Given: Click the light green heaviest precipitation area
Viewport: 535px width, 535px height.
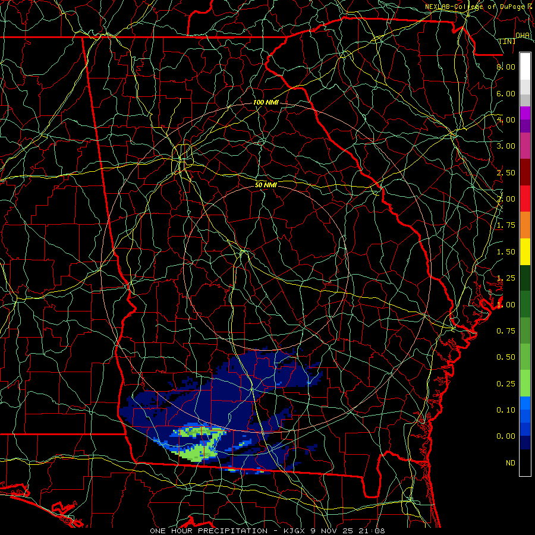Looking at the screenshot, I should pos(197,452).
